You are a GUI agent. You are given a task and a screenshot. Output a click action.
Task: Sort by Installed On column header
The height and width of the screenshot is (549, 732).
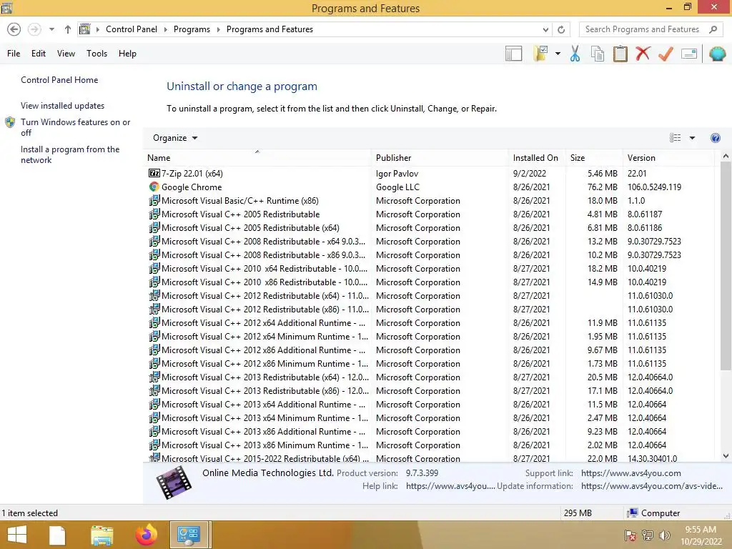pos(537,158)
